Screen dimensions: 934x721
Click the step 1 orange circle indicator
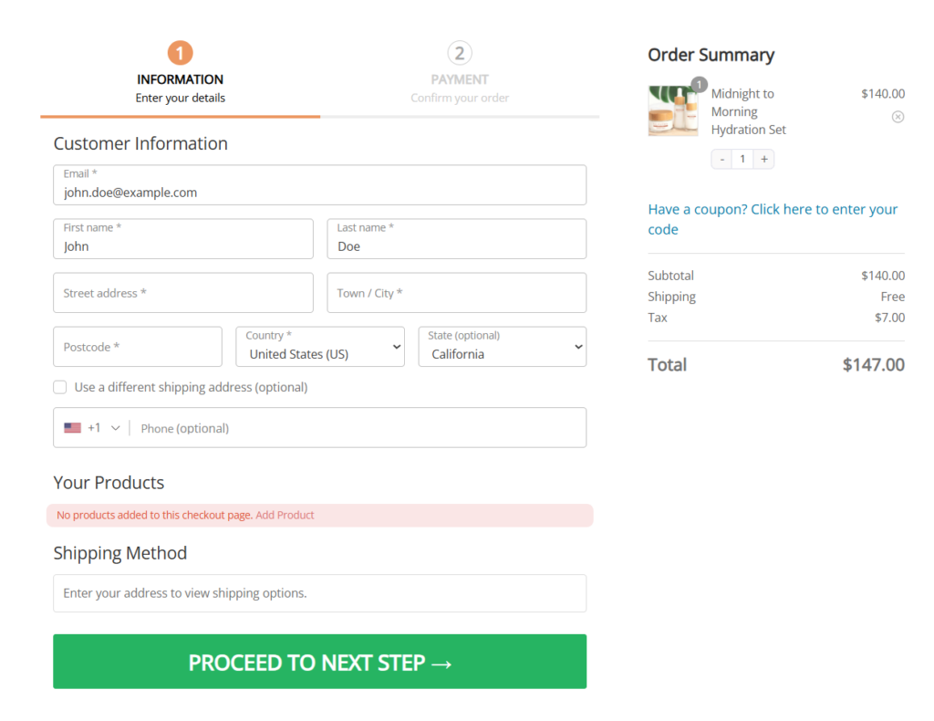tap(180, 53)
